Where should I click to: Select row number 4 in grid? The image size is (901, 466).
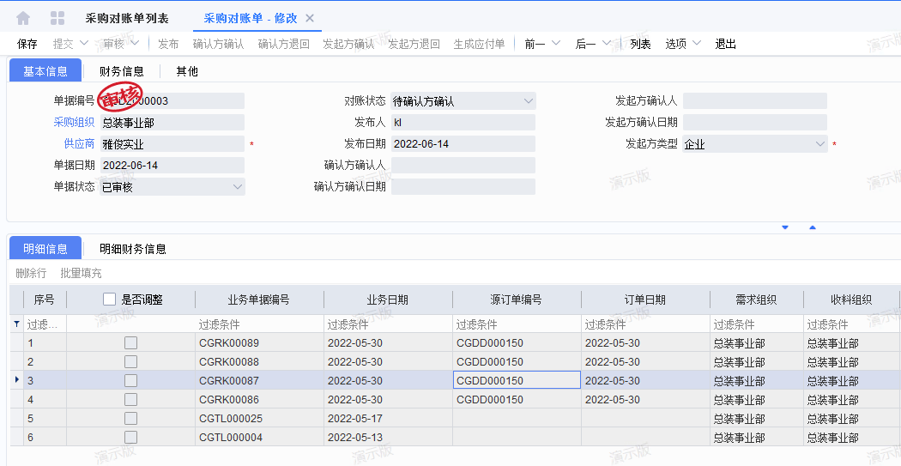(45, 399)
